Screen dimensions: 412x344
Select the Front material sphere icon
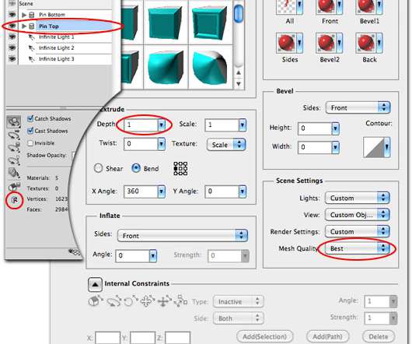click(x=323, y=6)
